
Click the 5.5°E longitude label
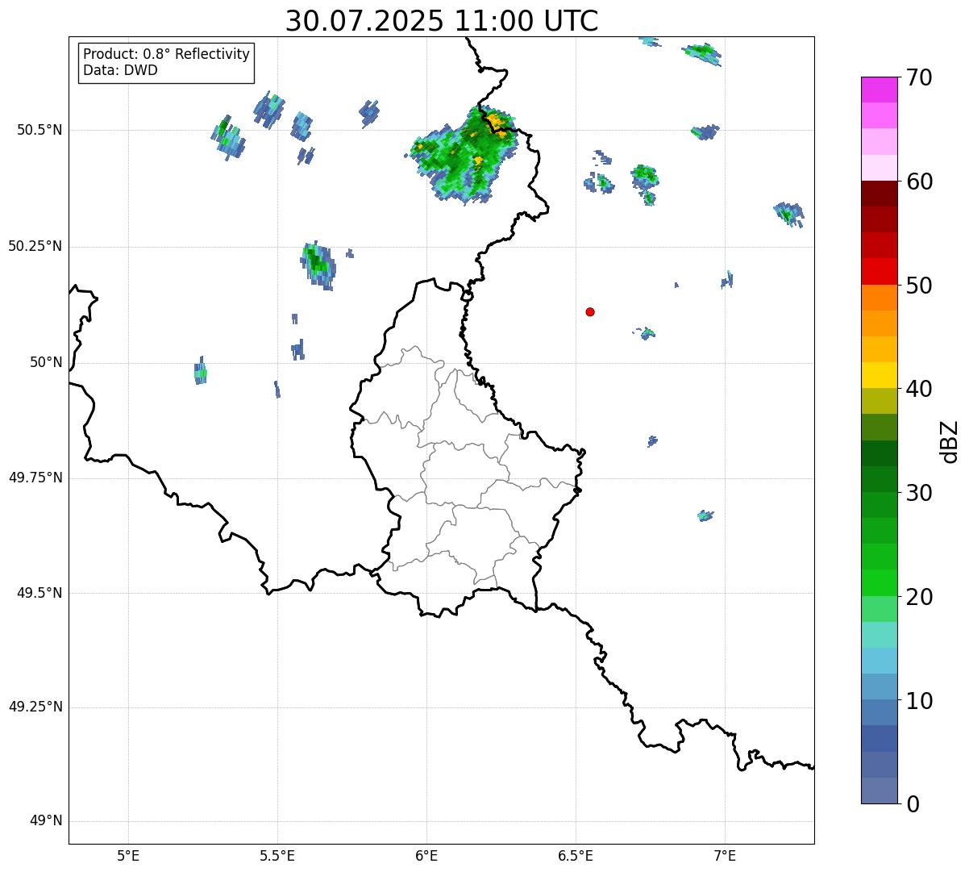click(x=277, y=855)
